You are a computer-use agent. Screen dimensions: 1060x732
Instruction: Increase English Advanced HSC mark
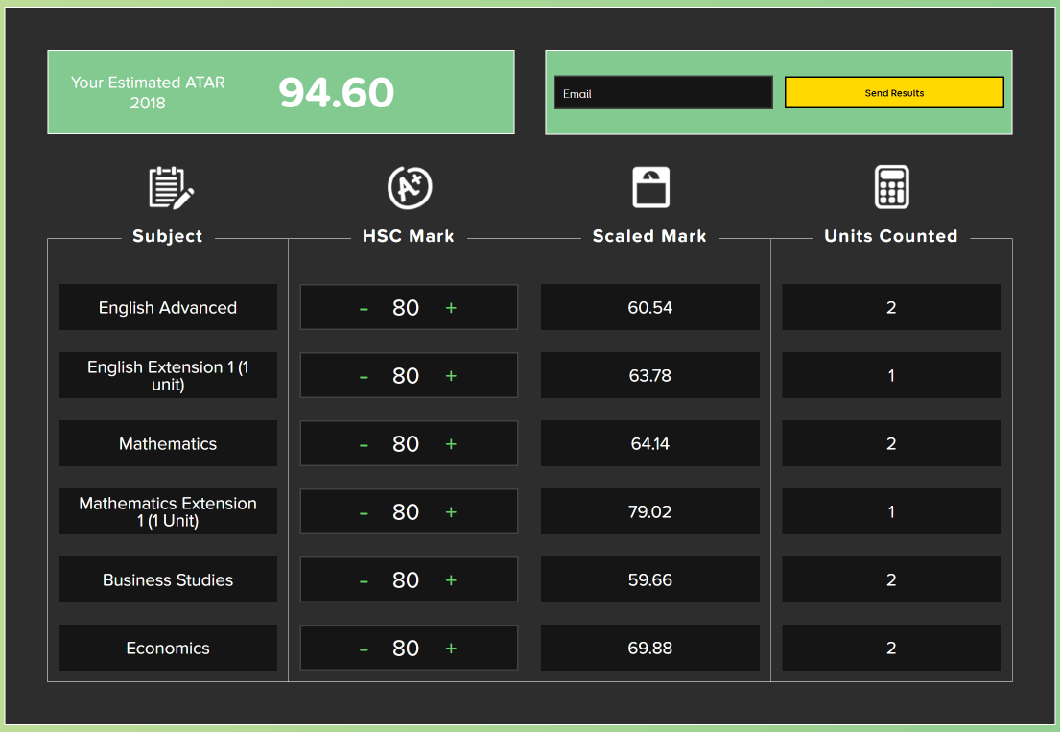click(x=451, y=308)
